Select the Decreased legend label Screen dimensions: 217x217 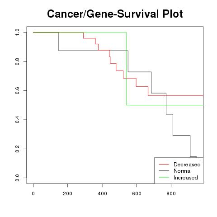(187, 165)
